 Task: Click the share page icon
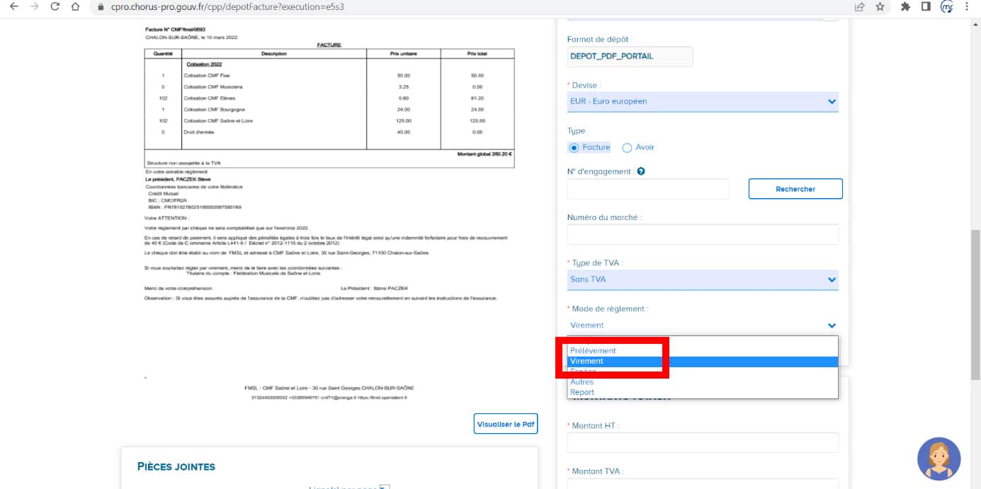point(859,7)
